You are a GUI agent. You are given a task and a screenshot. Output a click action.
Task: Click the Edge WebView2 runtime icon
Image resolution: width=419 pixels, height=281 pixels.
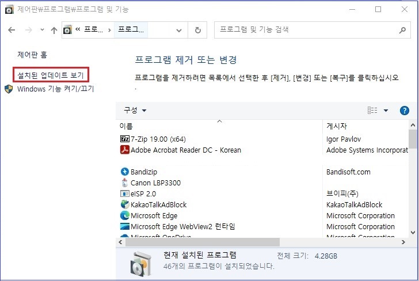click(125, 226)
